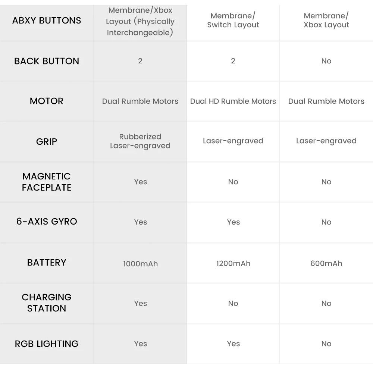Click the BATTERY row label
Screen dimensions: 373x373
coord(47,263)
